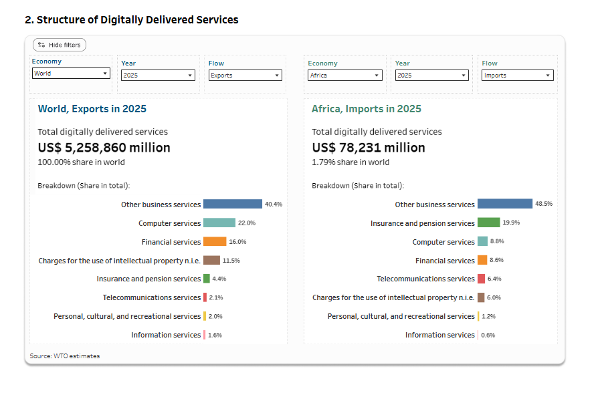Click World's intellectual property 11.5% bar
Viewport: 602px width, 401px height.
pyautogui.click(x=211, y=260)
